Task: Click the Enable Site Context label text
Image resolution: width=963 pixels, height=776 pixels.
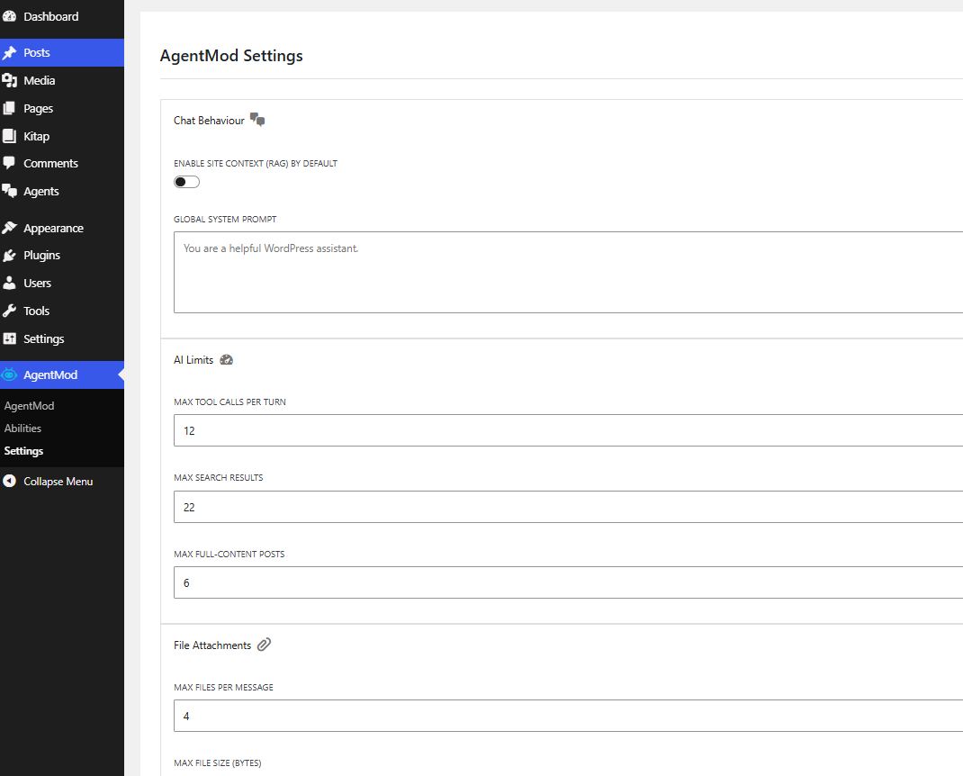Action: click(x=256, y=164)
